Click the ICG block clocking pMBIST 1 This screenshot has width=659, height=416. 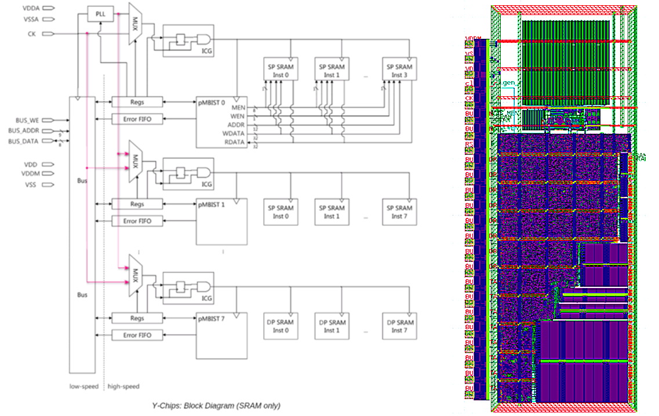(188, 174)
